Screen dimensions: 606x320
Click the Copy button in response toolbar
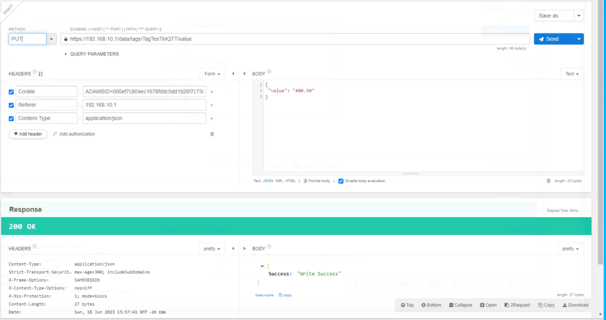pos(546,305)
